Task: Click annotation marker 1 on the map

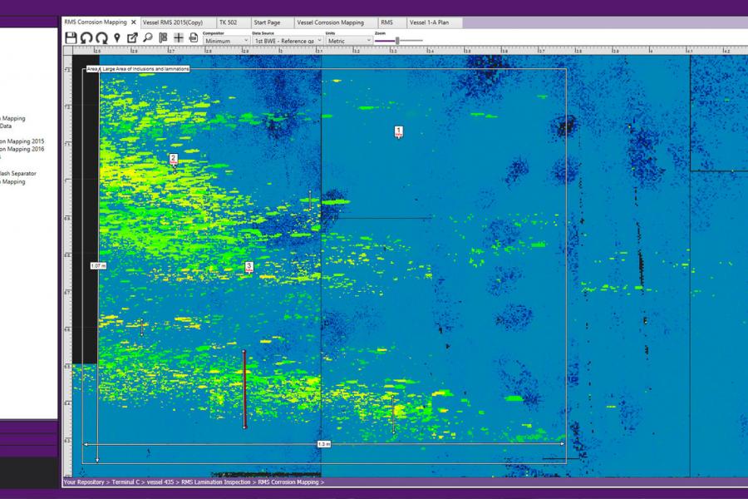Action: click(x=399, y=131)
